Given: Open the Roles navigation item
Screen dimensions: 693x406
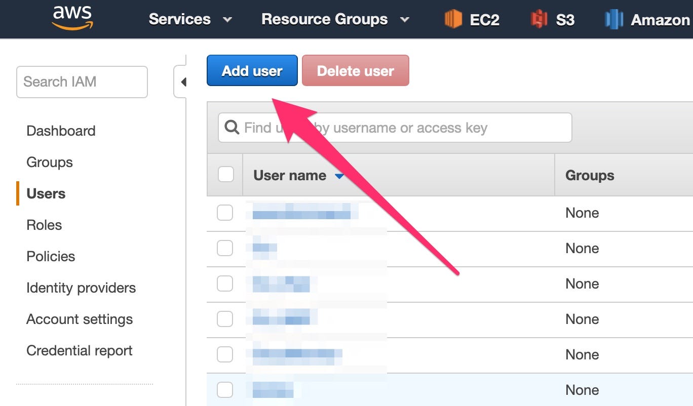Looking at the screenshot, I should click(x=44, y=225).
